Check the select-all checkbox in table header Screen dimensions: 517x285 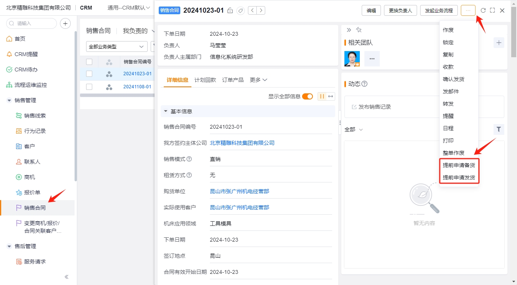89,61
